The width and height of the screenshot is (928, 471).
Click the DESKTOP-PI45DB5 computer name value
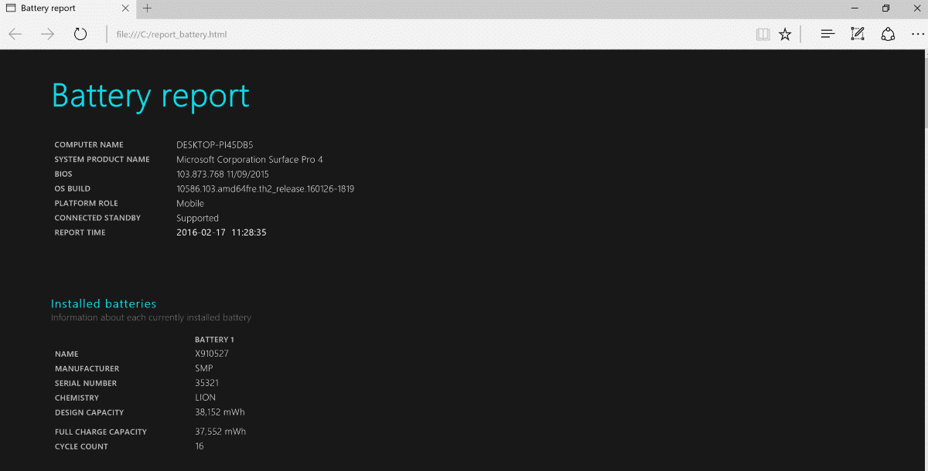pos(214,144)
